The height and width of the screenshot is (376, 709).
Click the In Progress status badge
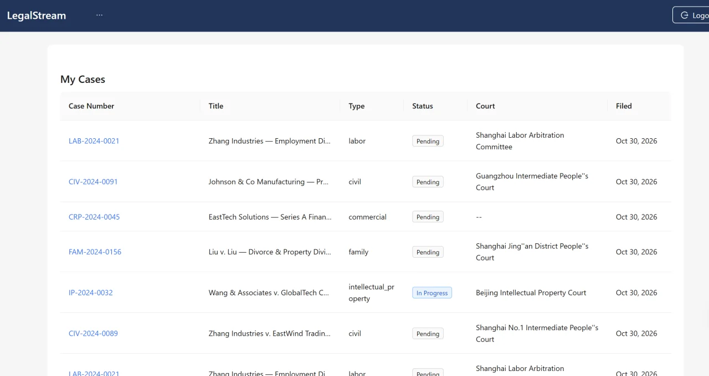point(432,293)
